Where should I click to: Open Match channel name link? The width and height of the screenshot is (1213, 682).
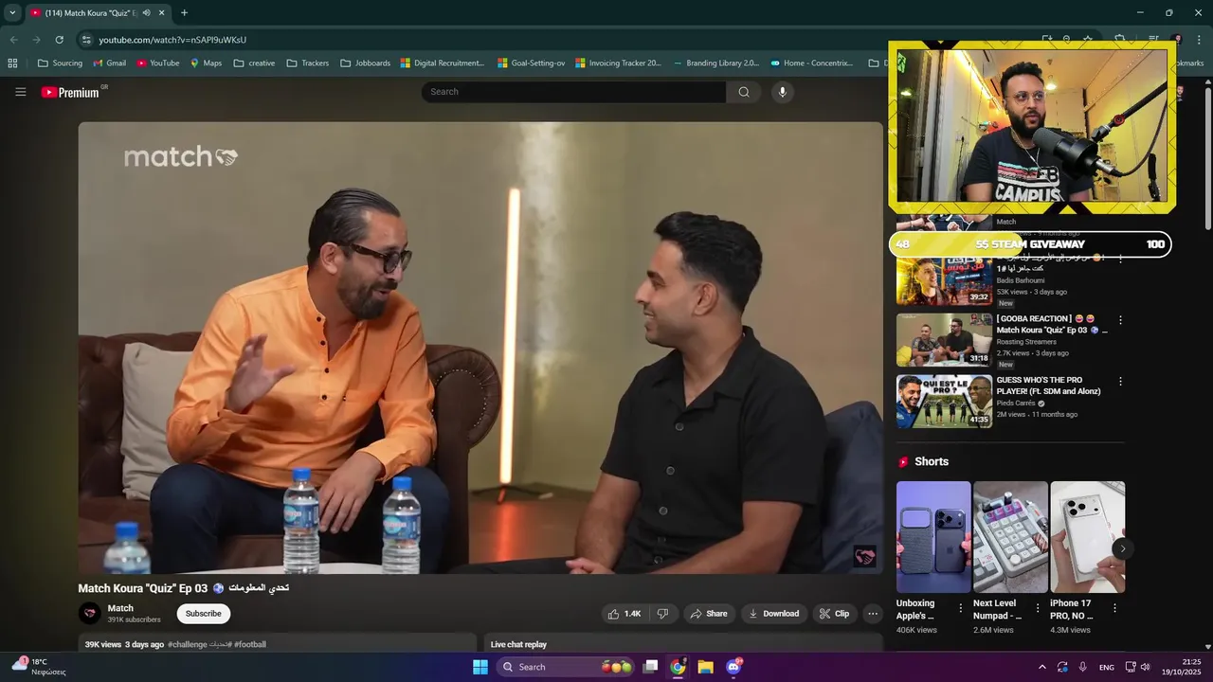[120, 608]
